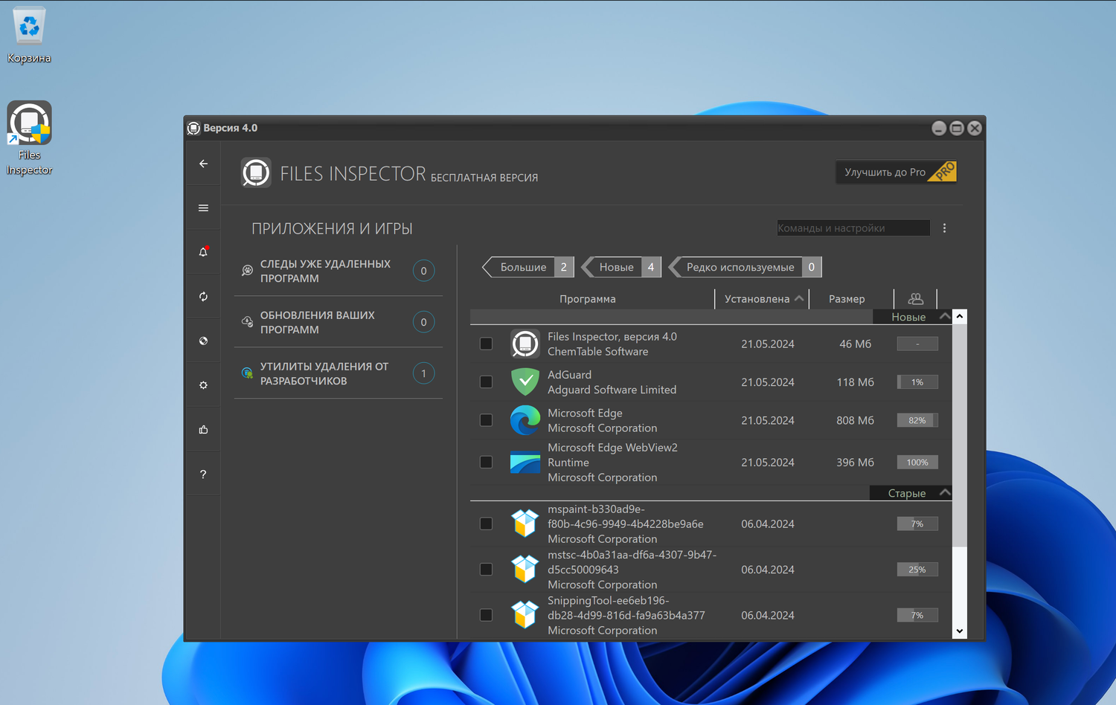Click the AdGuard shield icon

(x=525, y=382)
